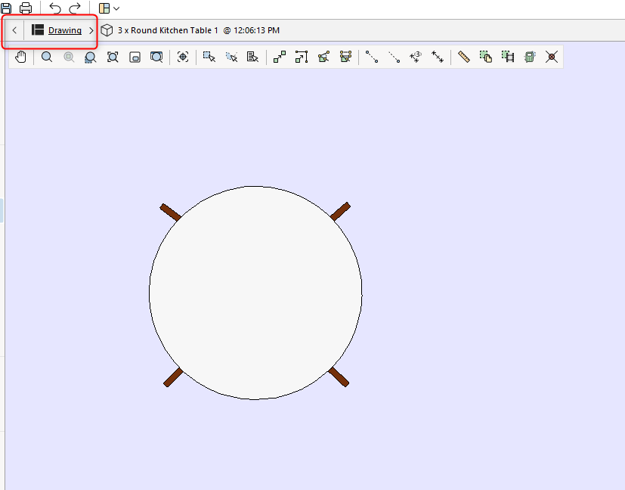625x490 pixels.
Task: Click the Save floppy disk icon
Action: click(6, 8)
